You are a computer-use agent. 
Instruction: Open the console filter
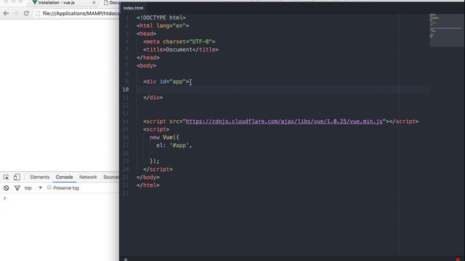tap(17, 188)
